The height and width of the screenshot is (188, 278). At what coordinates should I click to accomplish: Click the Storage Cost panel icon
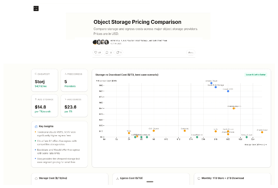coord(36,178)
